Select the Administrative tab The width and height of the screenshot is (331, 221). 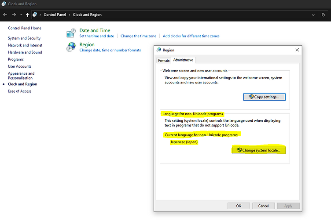pyautogui.click(x=183, y=60)
